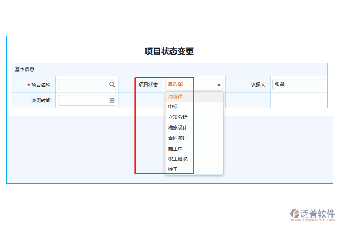Select 中标 from the status list
The height and width of the screenshot is (226, 339).
point(173,107)
